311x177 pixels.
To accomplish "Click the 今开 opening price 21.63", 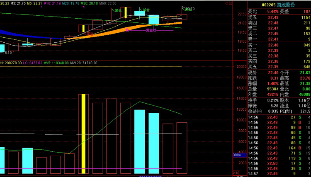I will 305,73.
